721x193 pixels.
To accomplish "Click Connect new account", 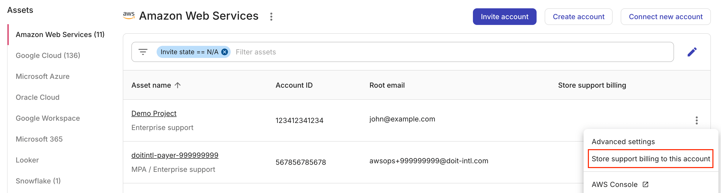I will 666,16.
